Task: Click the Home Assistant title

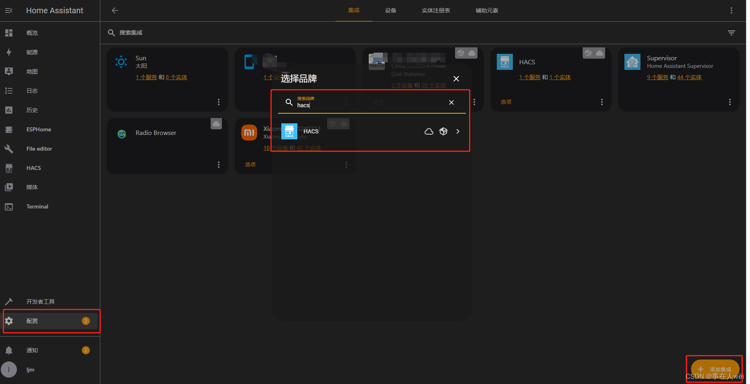Action: coord(55,10)
